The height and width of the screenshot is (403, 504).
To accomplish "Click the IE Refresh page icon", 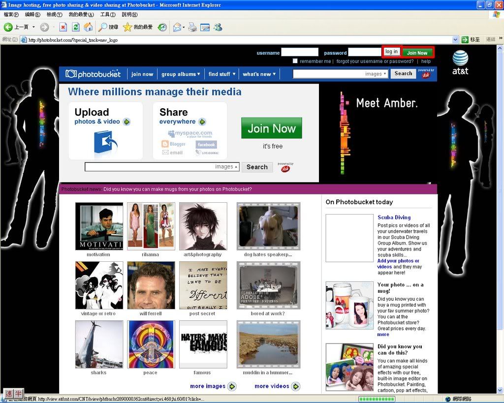I will click(x=76, y=27).
